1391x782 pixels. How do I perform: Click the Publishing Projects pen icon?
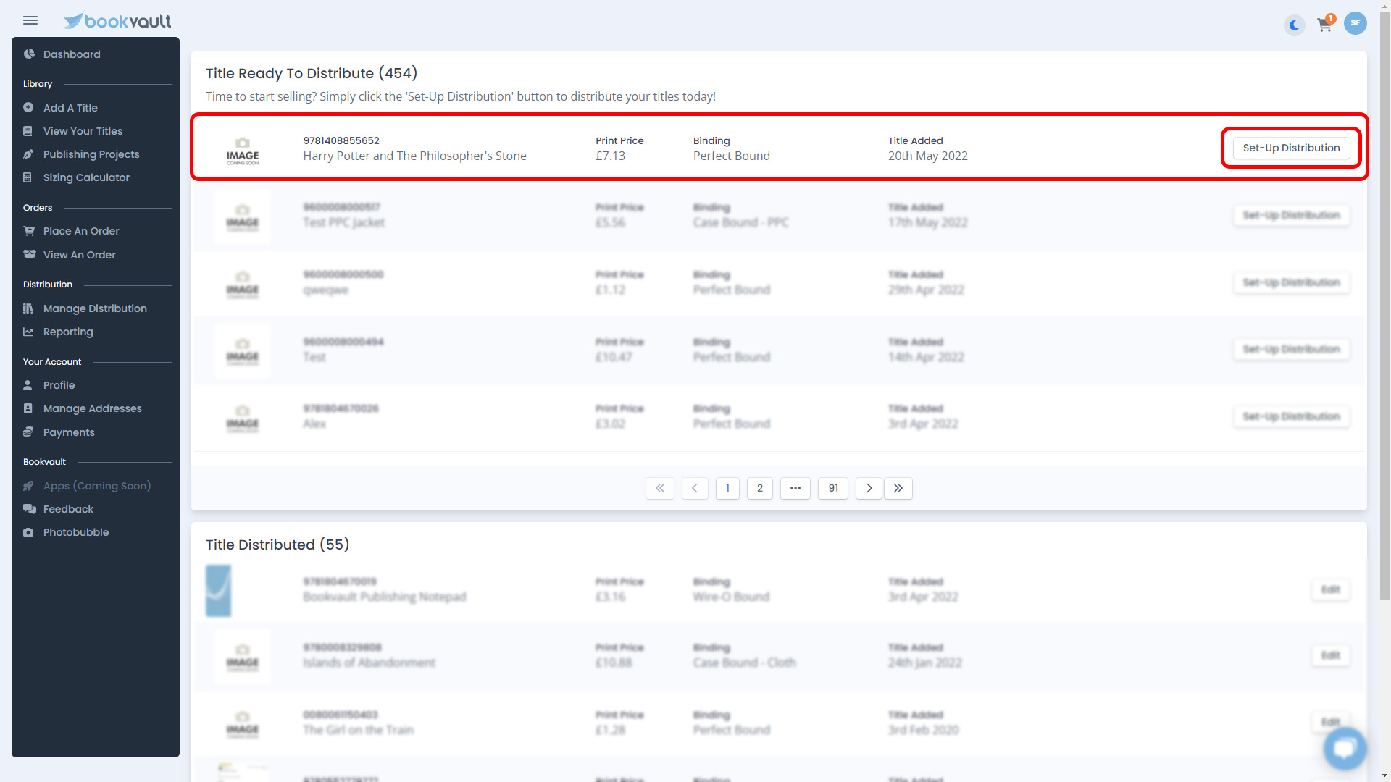(28, 154)
